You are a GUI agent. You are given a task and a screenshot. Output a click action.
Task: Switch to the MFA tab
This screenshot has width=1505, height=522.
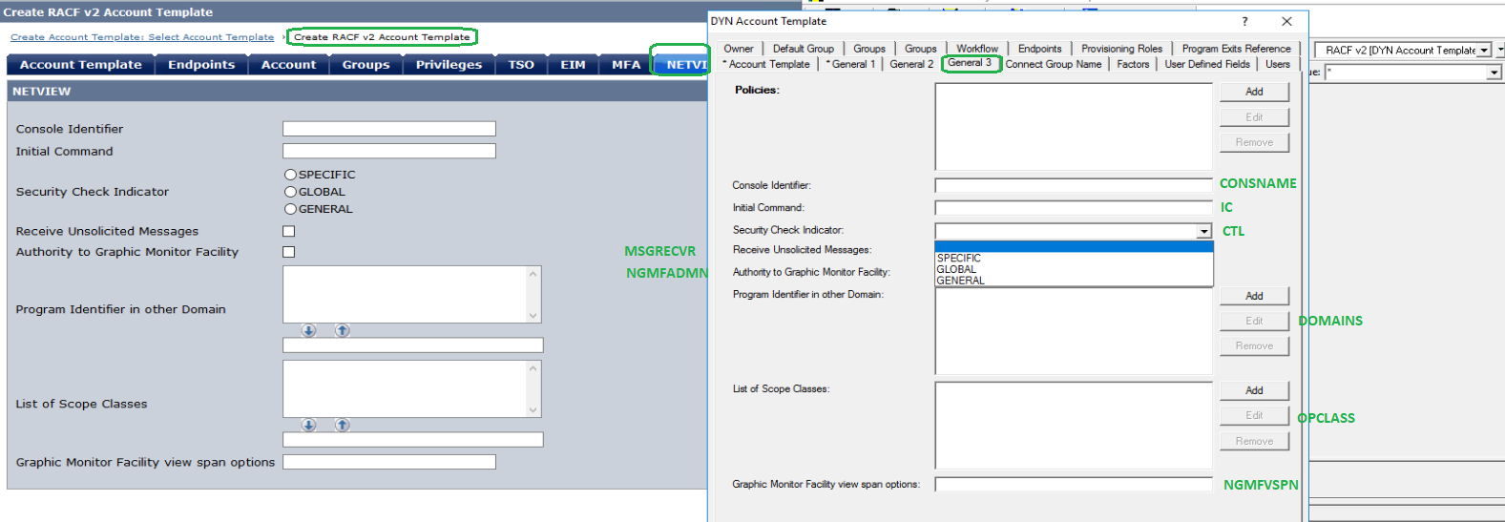coord(626,65)
